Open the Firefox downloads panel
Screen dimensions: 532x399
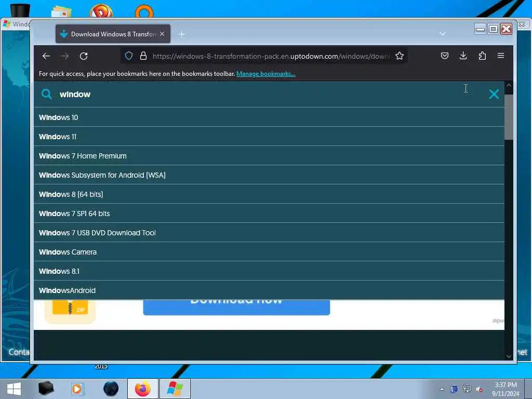[x=463, y=56]
